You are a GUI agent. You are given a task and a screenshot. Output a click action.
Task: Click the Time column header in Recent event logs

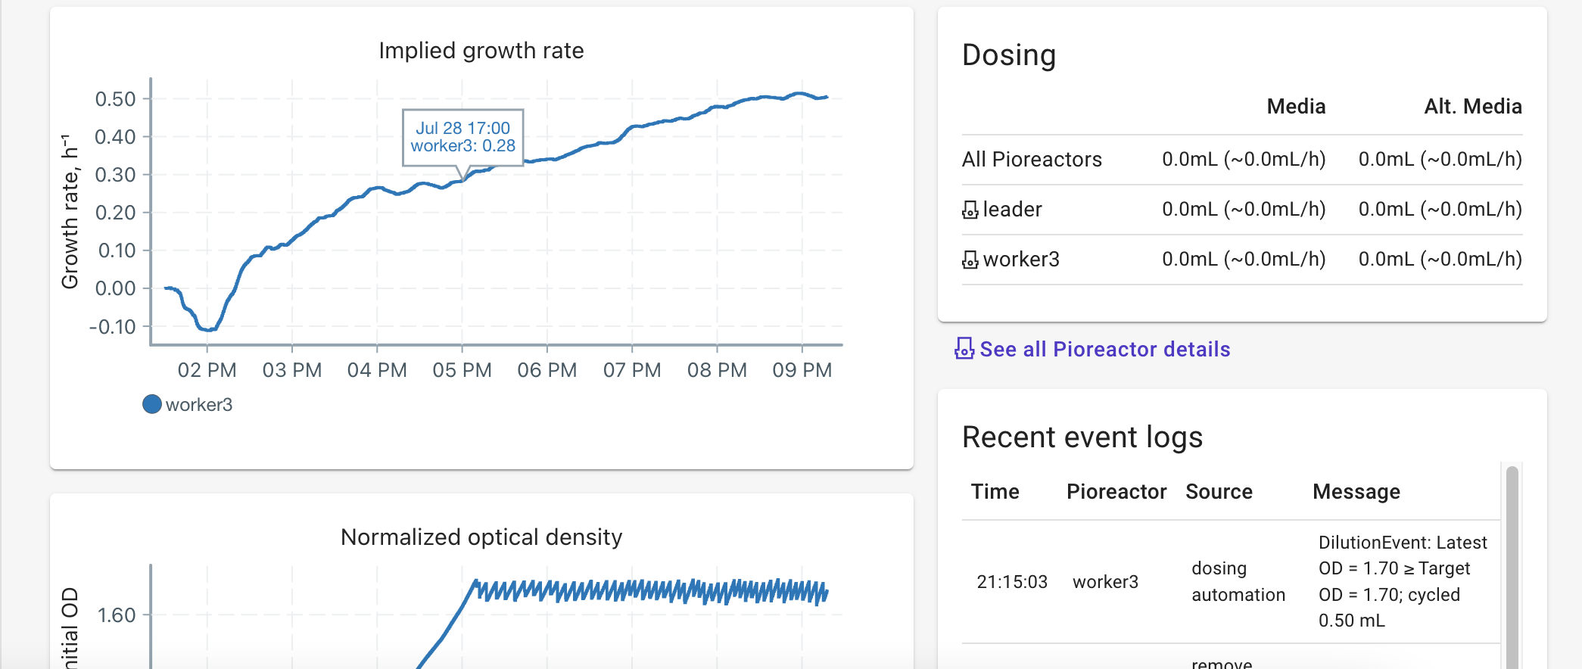tap(995, 491)
